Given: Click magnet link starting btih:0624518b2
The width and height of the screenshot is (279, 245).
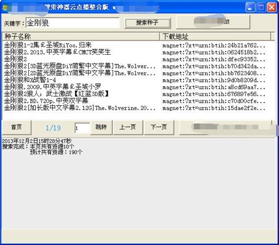Looking at the screenshot, I should (x=214, y=52).
